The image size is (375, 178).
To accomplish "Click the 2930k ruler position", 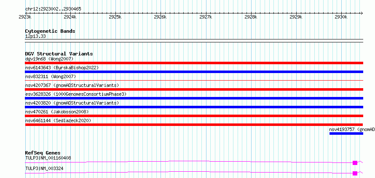I will click(341, 17).
